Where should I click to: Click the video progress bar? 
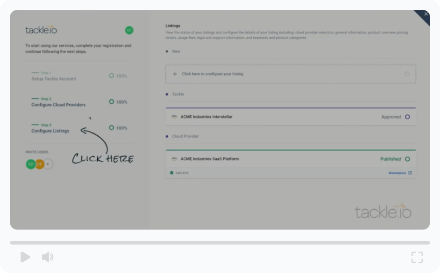220,243
